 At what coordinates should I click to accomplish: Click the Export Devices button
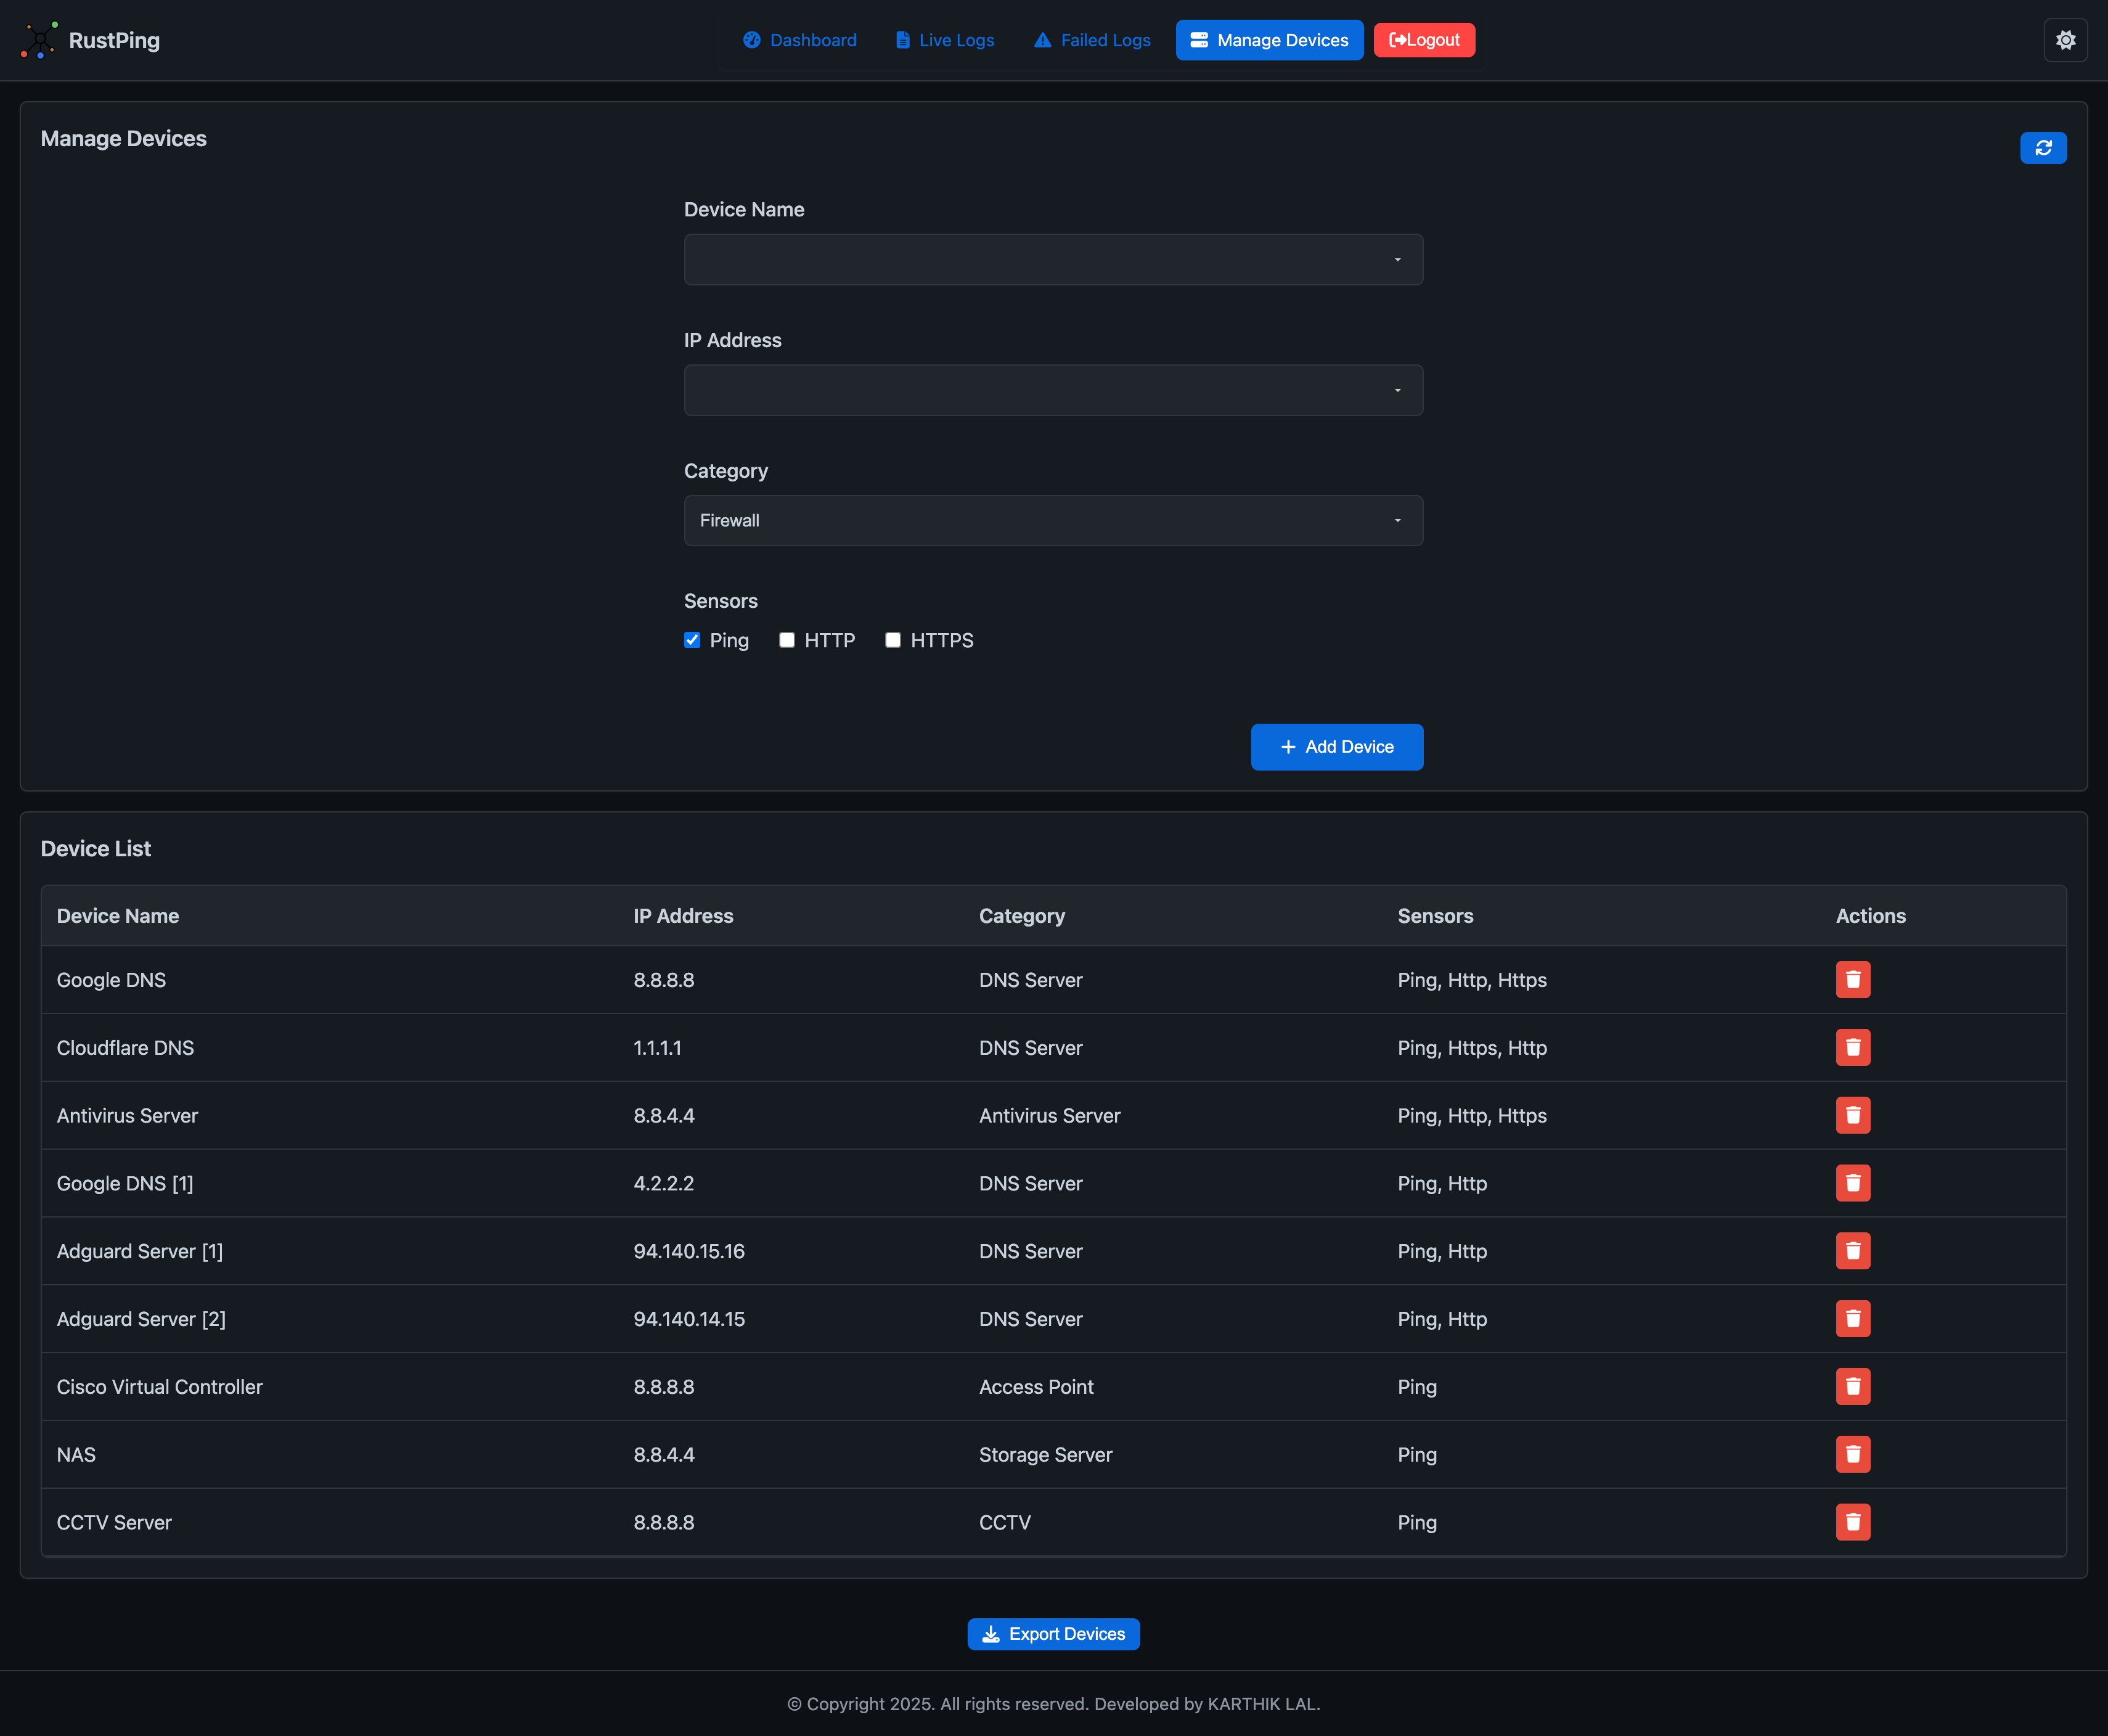[1053, 1634]
